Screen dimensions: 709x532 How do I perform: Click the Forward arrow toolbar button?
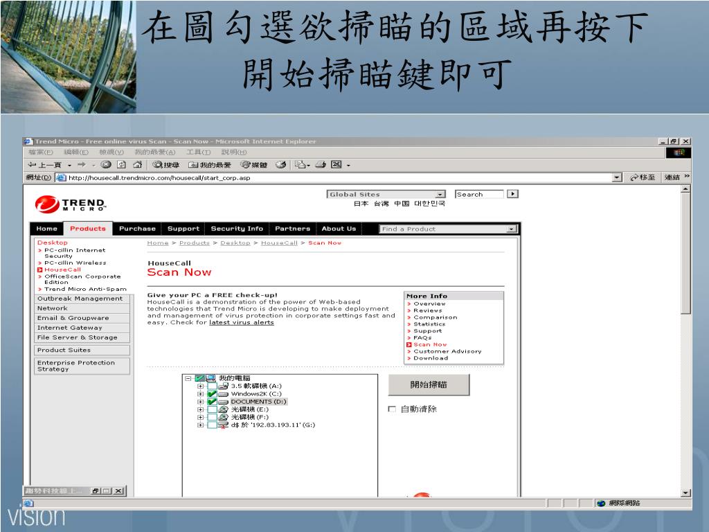82,165
